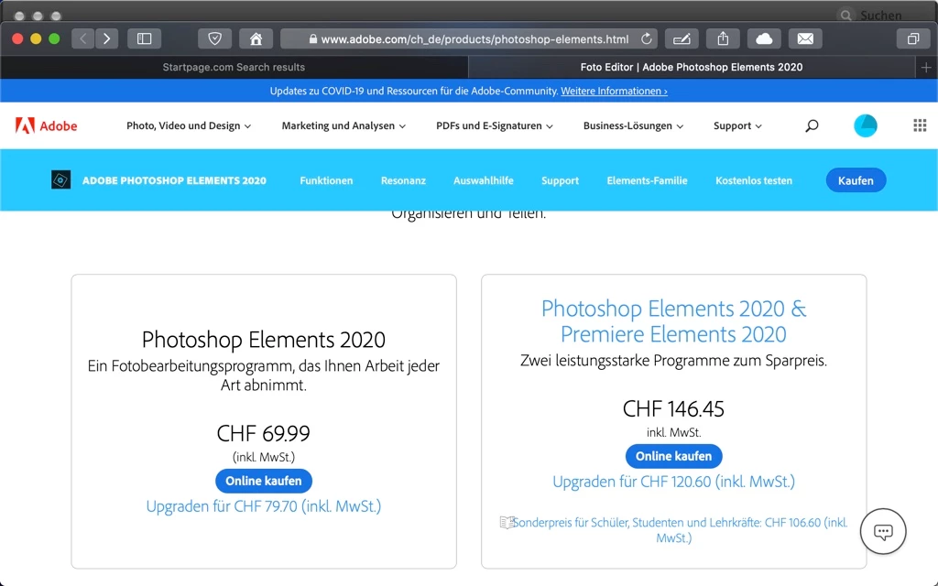Go back with the Safari back arrow
Viewport: 938px width, 586px height.
(x=83, y=38)
